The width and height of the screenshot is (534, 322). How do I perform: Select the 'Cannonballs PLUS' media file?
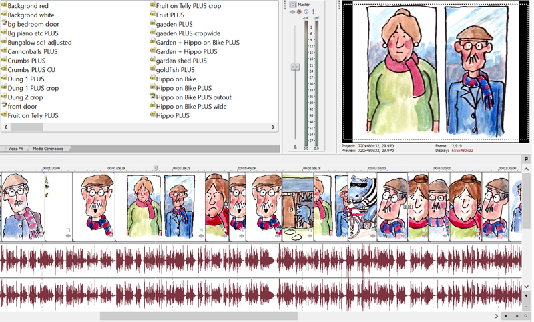(32, 51)
